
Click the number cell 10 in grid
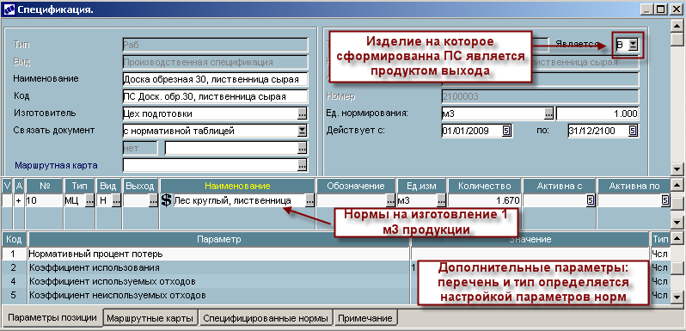pyautogui.click(x=45, y=201)
